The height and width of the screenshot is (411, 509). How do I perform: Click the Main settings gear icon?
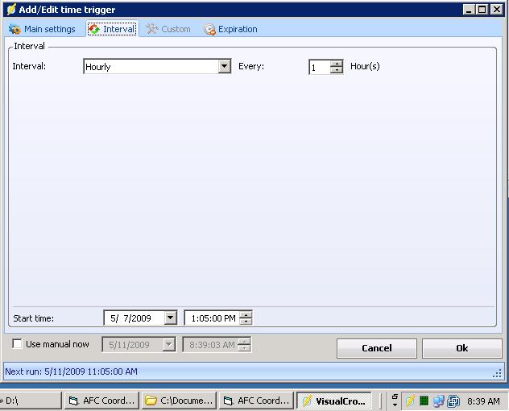[x=14, y=29]
